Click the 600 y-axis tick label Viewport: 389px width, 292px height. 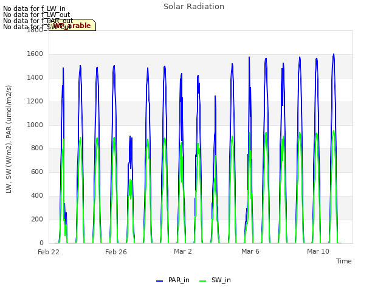coord(37,172)
